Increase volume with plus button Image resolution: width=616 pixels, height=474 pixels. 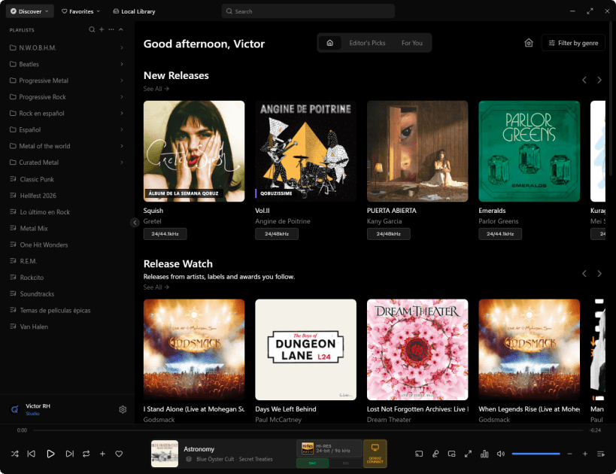click(x=585, y=454)
